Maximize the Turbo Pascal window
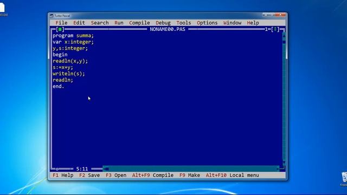Viewport: 347px width, 195px height. pyautogui.click(x=272, y=15)
